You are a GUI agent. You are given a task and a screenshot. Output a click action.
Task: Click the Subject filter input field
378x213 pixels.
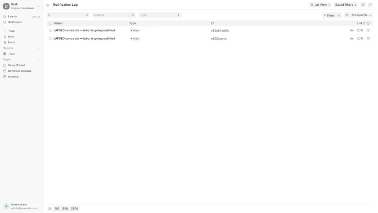(111, 15)
